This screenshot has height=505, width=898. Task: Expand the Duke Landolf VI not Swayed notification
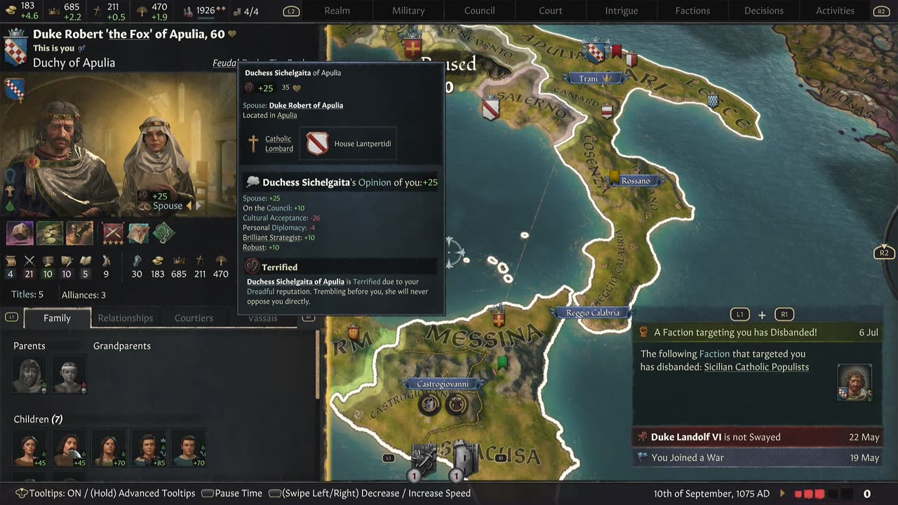[758, 437]
